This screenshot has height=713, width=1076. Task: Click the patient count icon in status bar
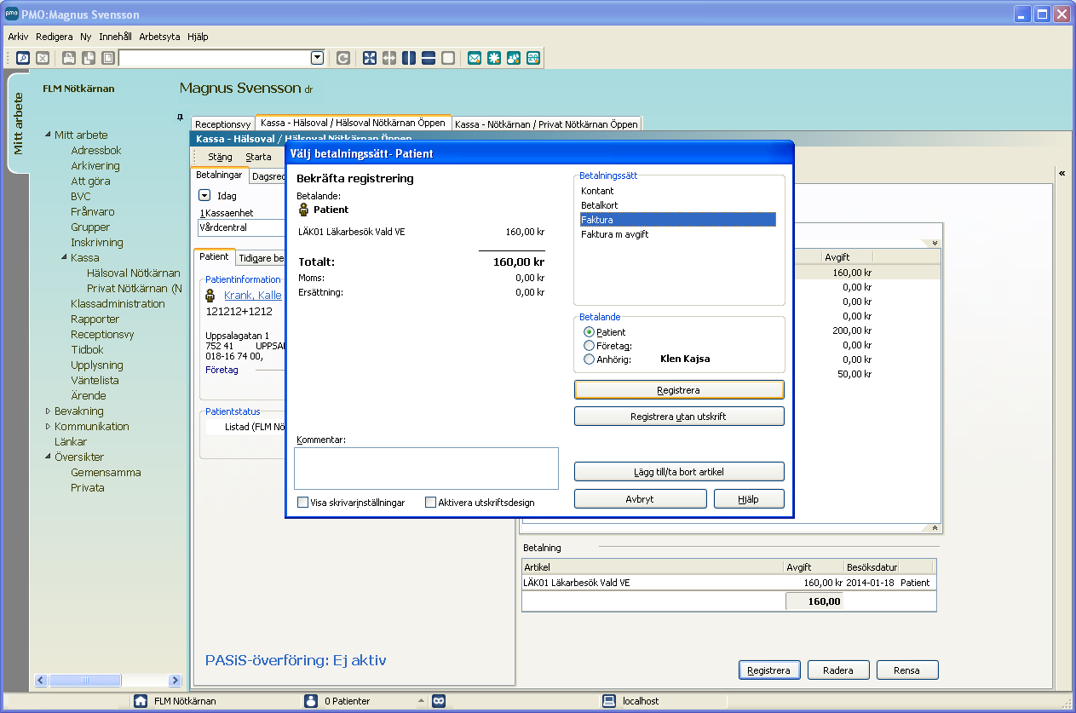pos(311,701)
